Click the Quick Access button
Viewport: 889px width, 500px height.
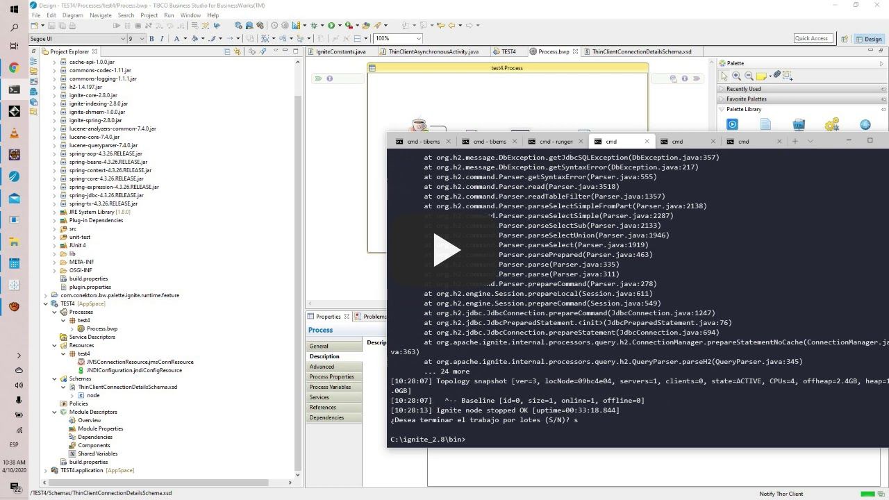click(812, 38)
